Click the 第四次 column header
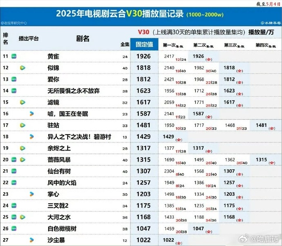Viewport: 282px width, 246px height. coord(266,45)
